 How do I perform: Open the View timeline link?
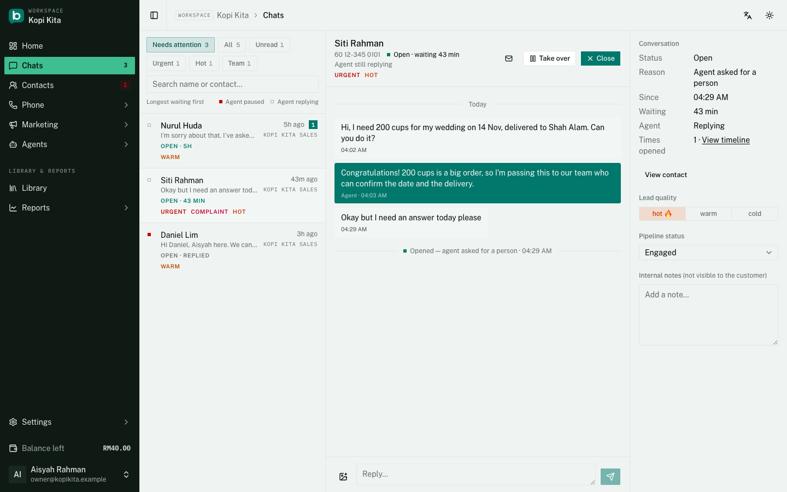tap(726, 140)
